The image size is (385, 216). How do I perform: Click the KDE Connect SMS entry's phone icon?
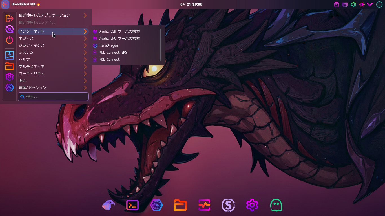tap(95, 53)
